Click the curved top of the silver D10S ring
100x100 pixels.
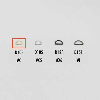(38, 41)
